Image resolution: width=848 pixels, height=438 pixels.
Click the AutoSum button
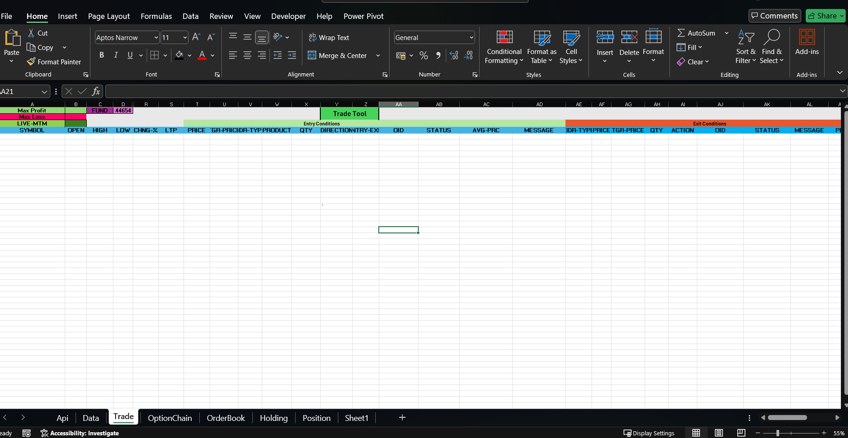coord(696,33)
